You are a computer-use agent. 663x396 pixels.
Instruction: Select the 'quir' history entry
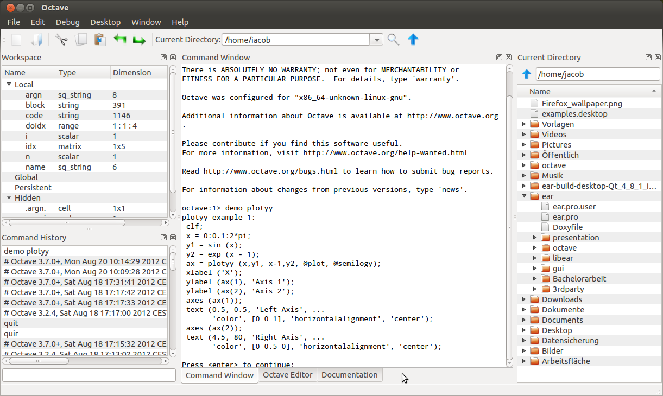[85, 334]
